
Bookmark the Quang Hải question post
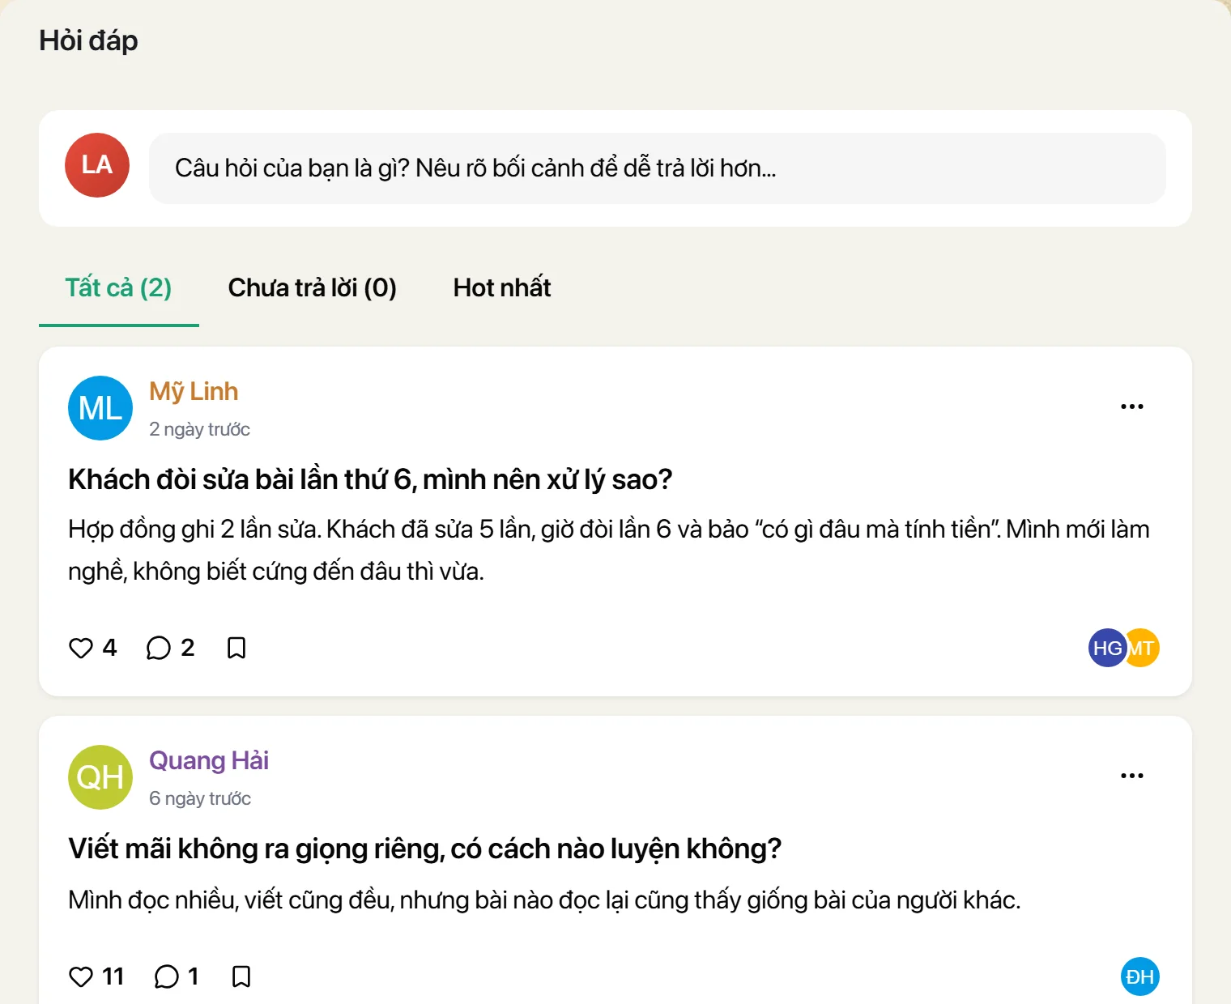241,976
